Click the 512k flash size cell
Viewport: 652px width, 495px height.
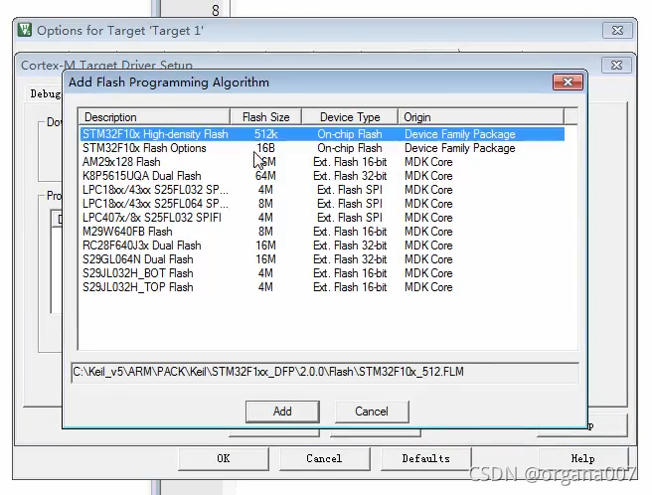tap(265, 134)
